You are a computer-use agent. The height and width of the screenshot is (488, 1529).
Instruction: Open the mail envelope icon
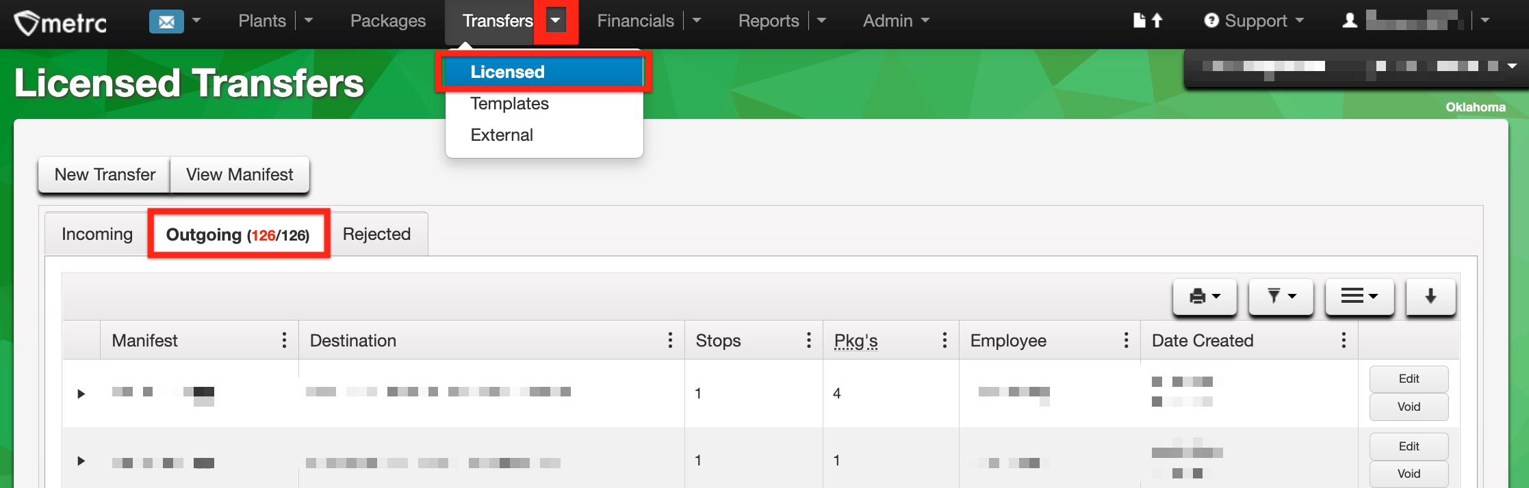click(166, 21)
